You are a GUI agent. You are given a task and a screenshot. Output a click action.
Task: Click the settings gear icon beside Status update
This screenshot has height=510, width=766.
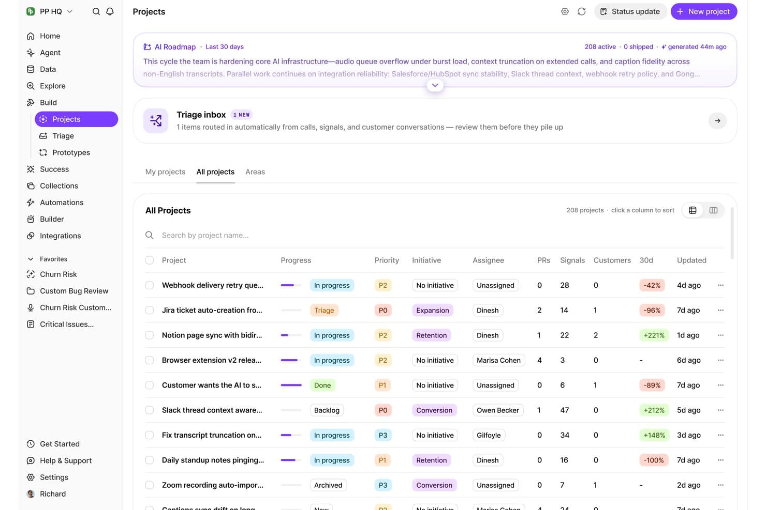coord(565,11)
